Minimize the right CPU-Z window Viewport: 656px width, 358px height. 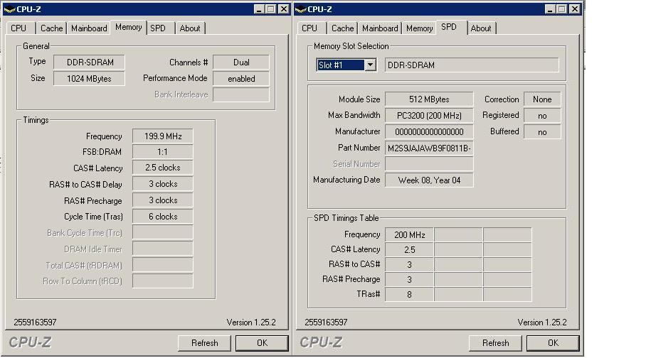[551, 9]
